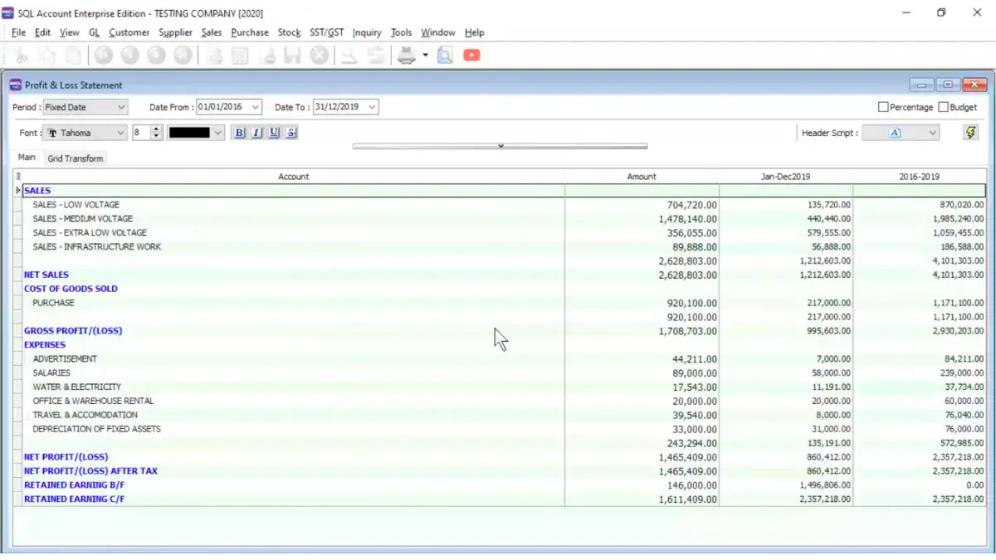This screenshot has height=560, width=996.
Task: Increase the font size spinner
Action: 156,129
